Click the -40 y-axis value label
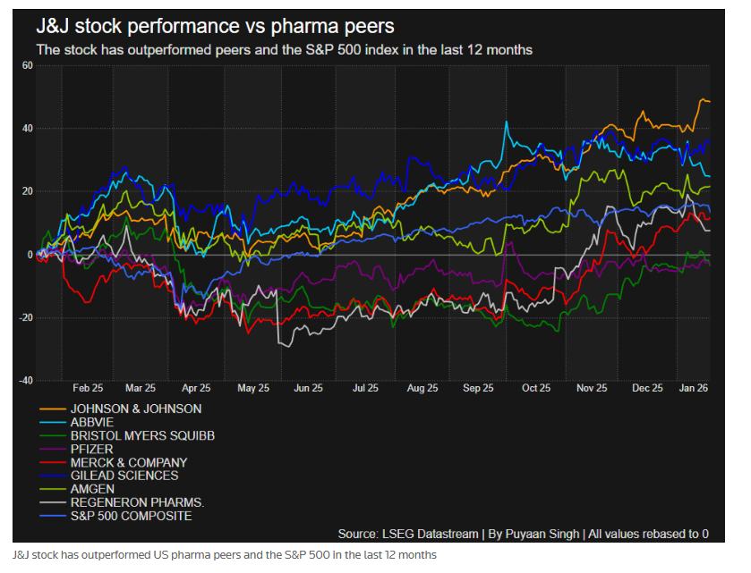The width and height of the screenshot is (751, 573). [x=25, y=381]
